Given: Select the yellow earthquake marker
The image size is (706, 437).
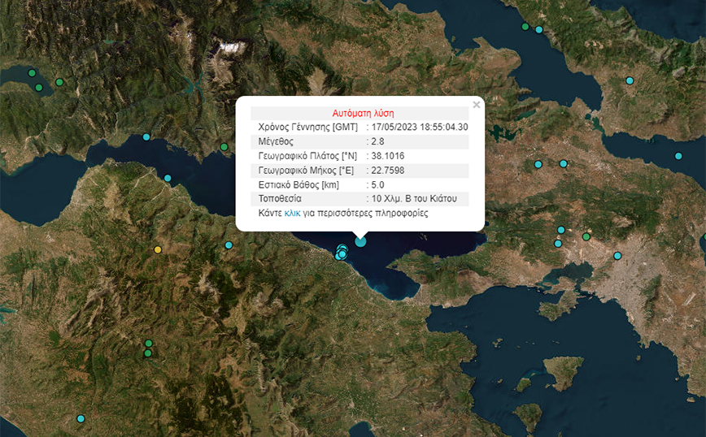Looking at the screenshot, I should click(158, 249).
